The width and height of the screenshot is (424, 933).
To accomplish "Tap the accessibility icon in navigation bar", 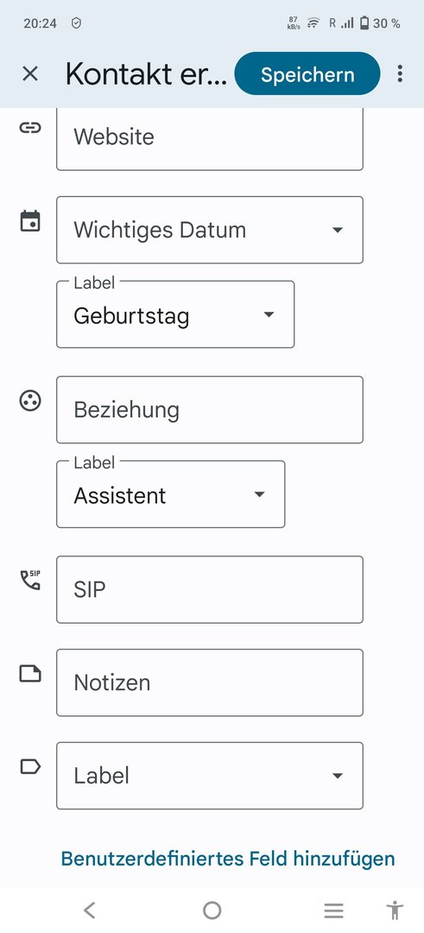I will click(x=395, y=911).
